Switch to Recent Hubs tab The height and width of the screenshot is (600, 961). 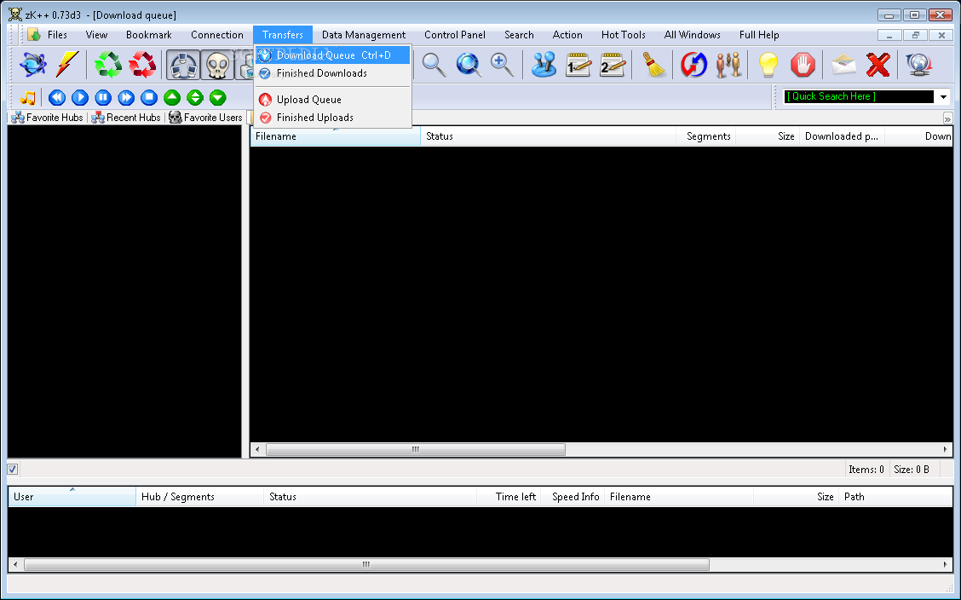pos(126,118)
